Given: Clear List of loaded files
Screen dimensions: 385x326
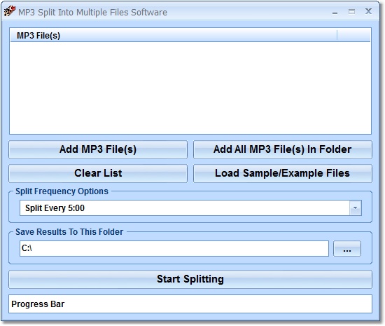Looking at the screenshot, I should click(98, 173).
